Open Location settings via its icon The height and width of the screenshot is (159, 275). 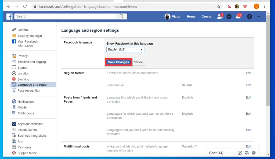[14, 73]
